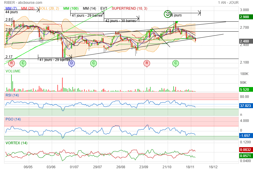Click the VORTEX (14) panel title
Image resolution: width=253 pixels, height=170 pixels.
16,143
